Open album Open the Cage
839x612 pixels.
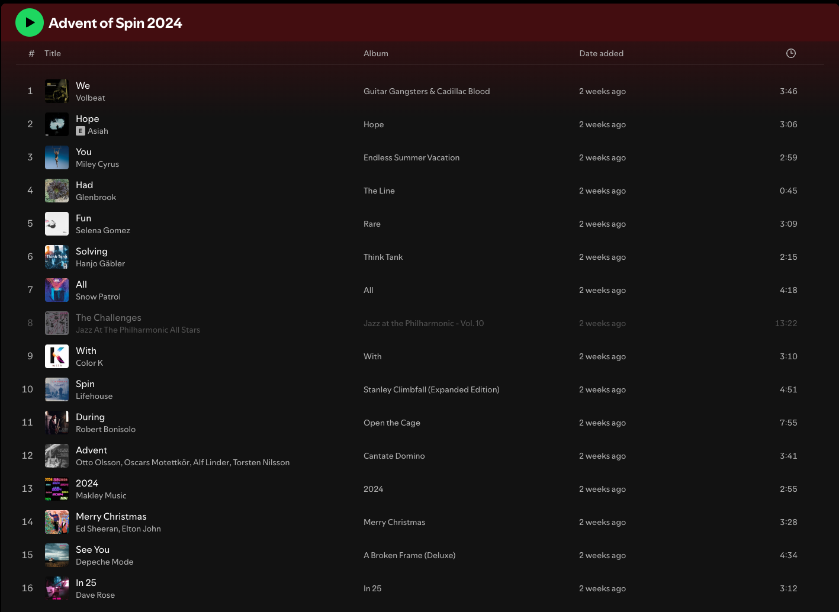[x=392, y=423]
